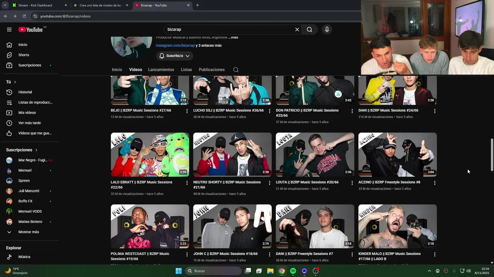
Task: Expand Mostrar más in subscriptions list
Action: click(x=29, y=232)
